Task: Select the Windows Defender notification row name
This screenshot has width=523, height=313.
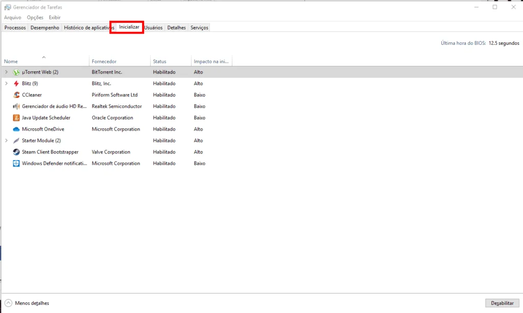Action: (x=54, y=163)
